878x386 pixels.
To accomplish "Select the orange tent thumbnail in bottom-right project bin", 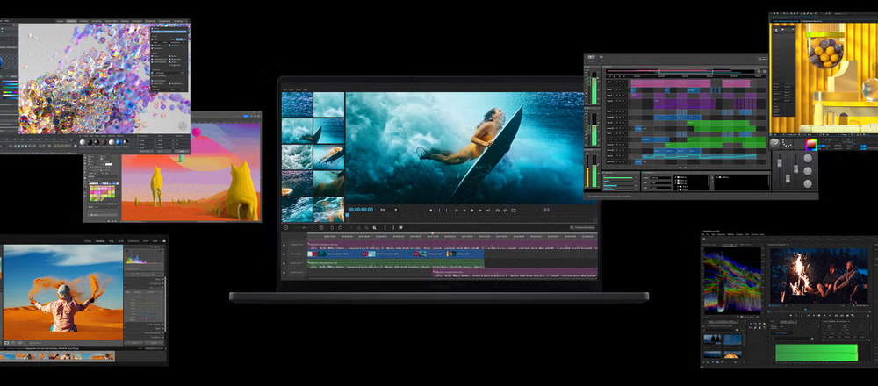I will (733, 354).
